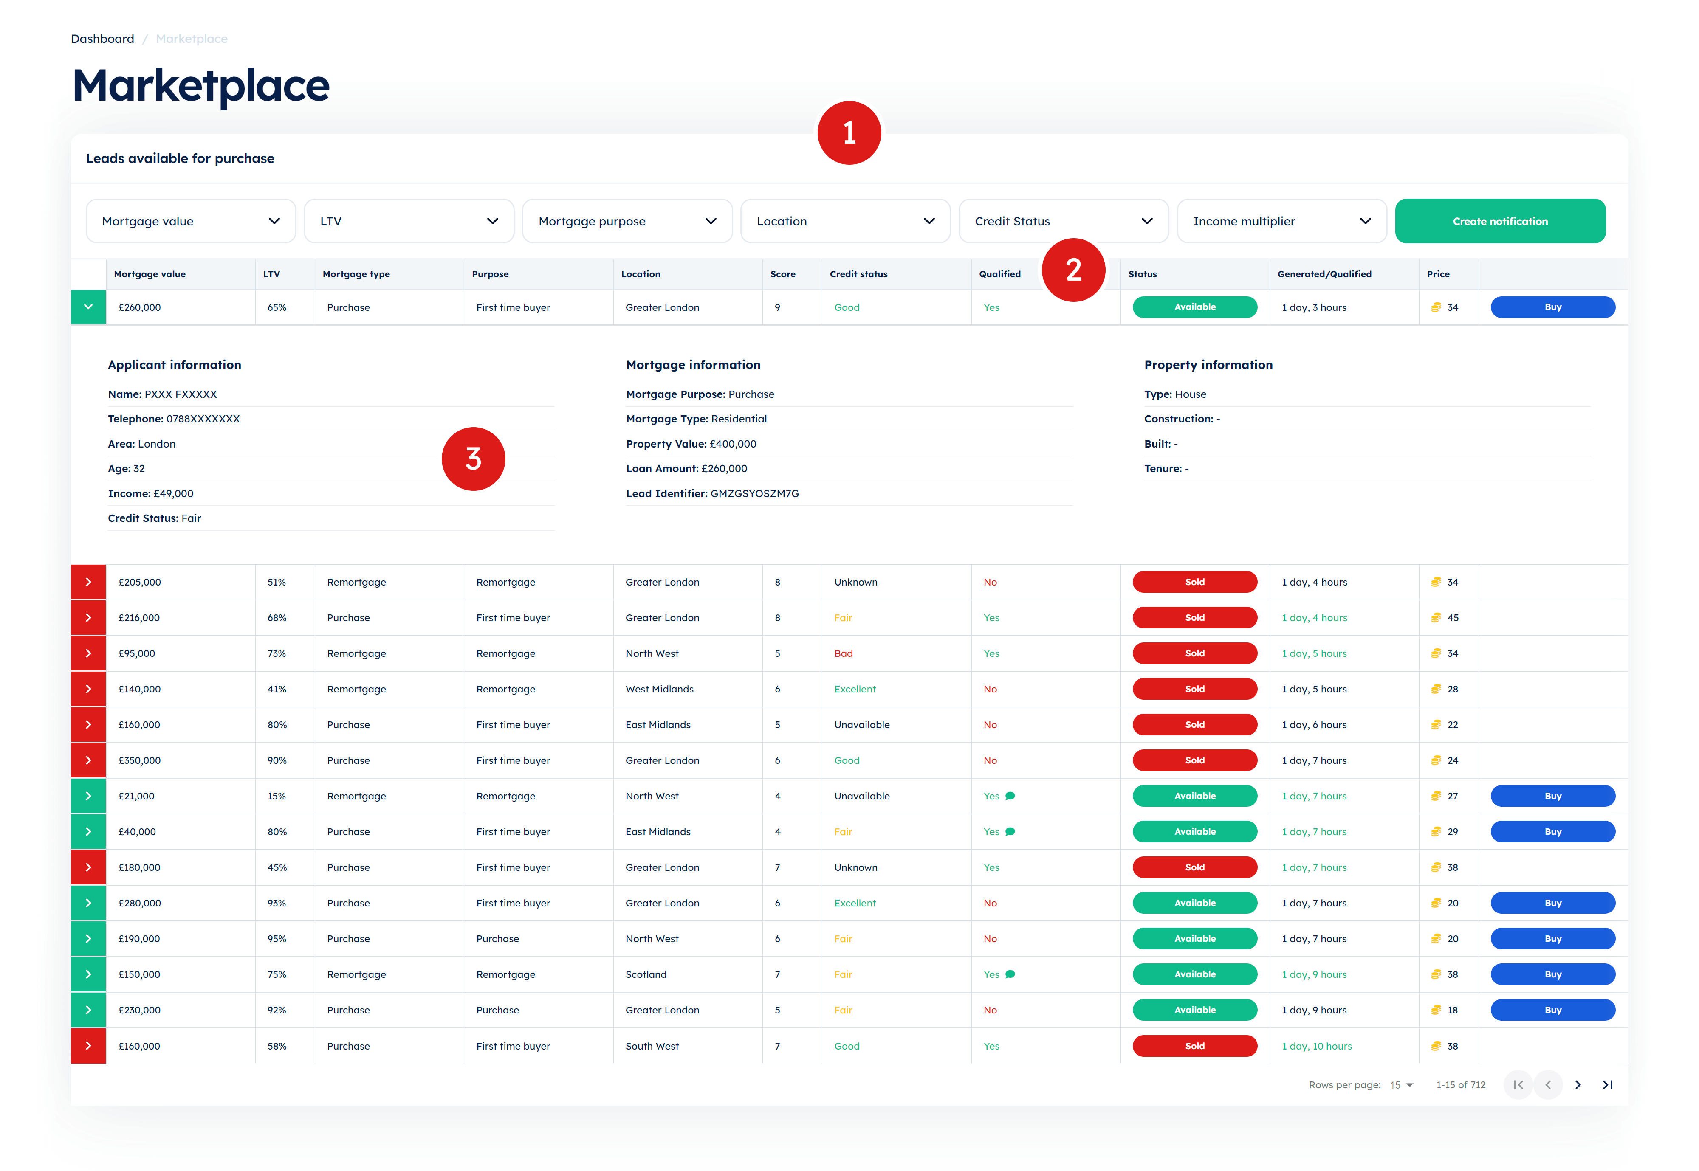Expand the £350,000 lead row

88,760
